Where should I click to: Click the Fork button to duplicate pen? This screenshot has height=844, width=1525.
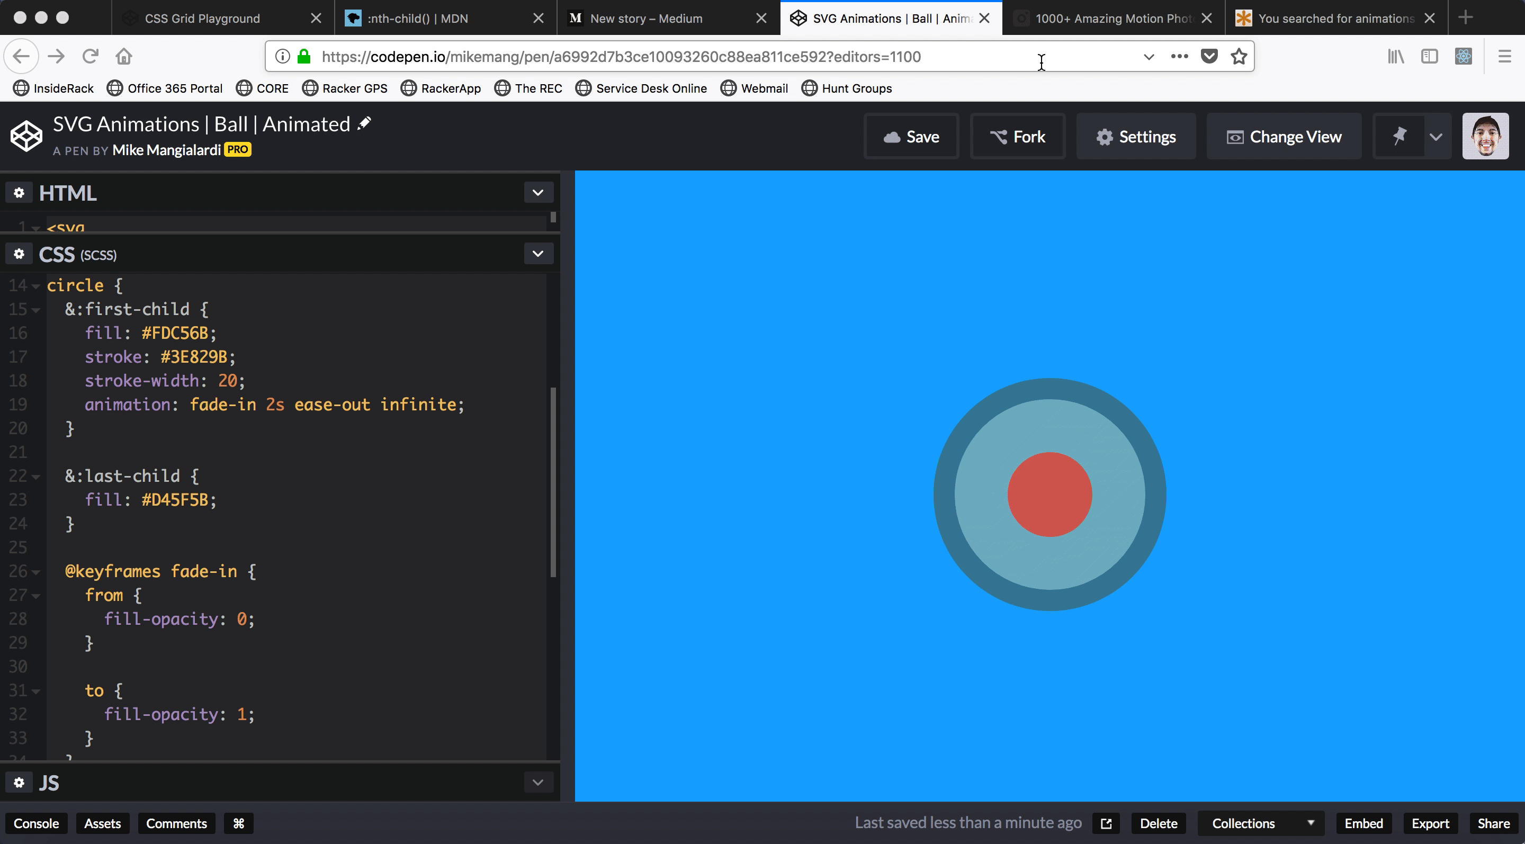1018,136
